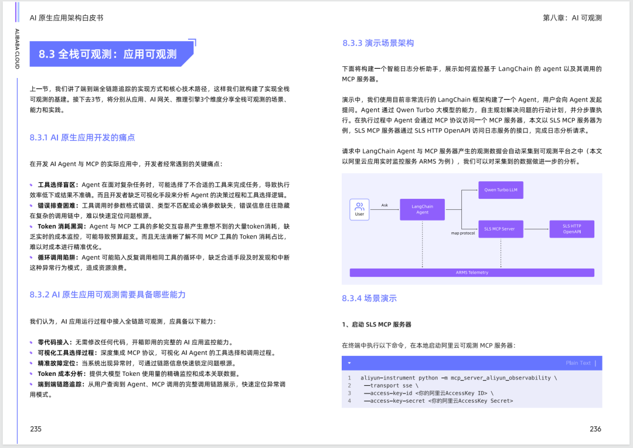Click the heading 8.3 全栈可观测：应用可观测
Screen dimensions: 633x448
click(108, 54)
